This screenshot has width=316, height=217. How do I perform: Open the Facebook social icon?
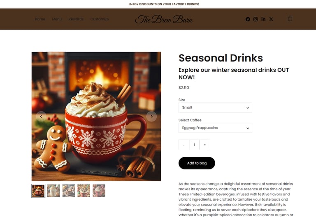point(248,19)
